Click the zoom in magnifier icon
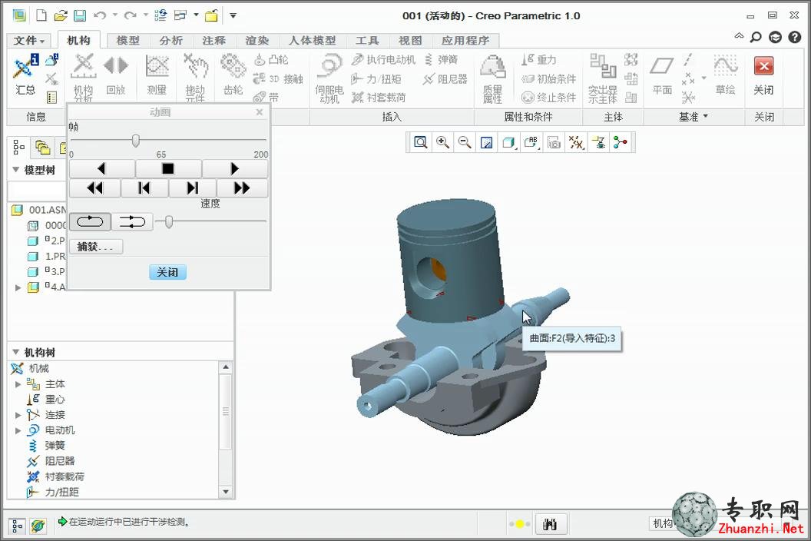The image size is (811, 541). point(442,142)
